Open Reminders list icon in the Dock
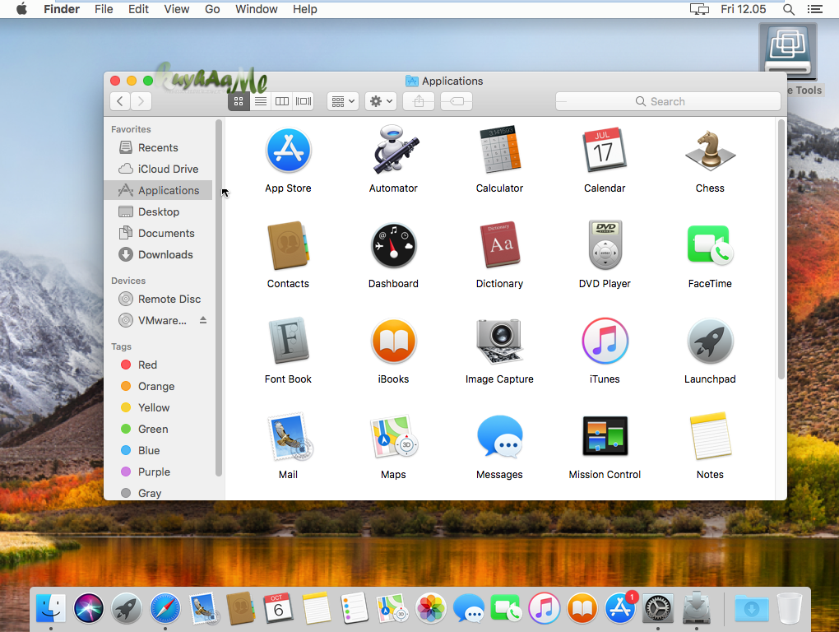This screenshot has height=632, width=839. tap(355, 608)
